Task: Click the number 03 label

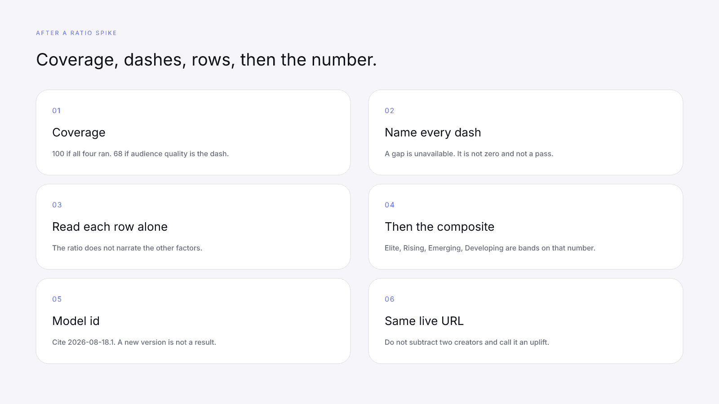Action: click(57, 205)
